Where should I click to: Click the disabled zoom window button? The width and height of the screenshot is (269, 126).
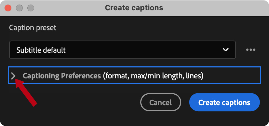[x=30, y=8]
